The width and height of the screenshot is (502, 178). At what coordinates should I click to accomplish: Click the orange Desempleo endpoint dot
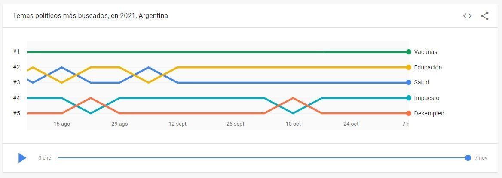point(408,113)
